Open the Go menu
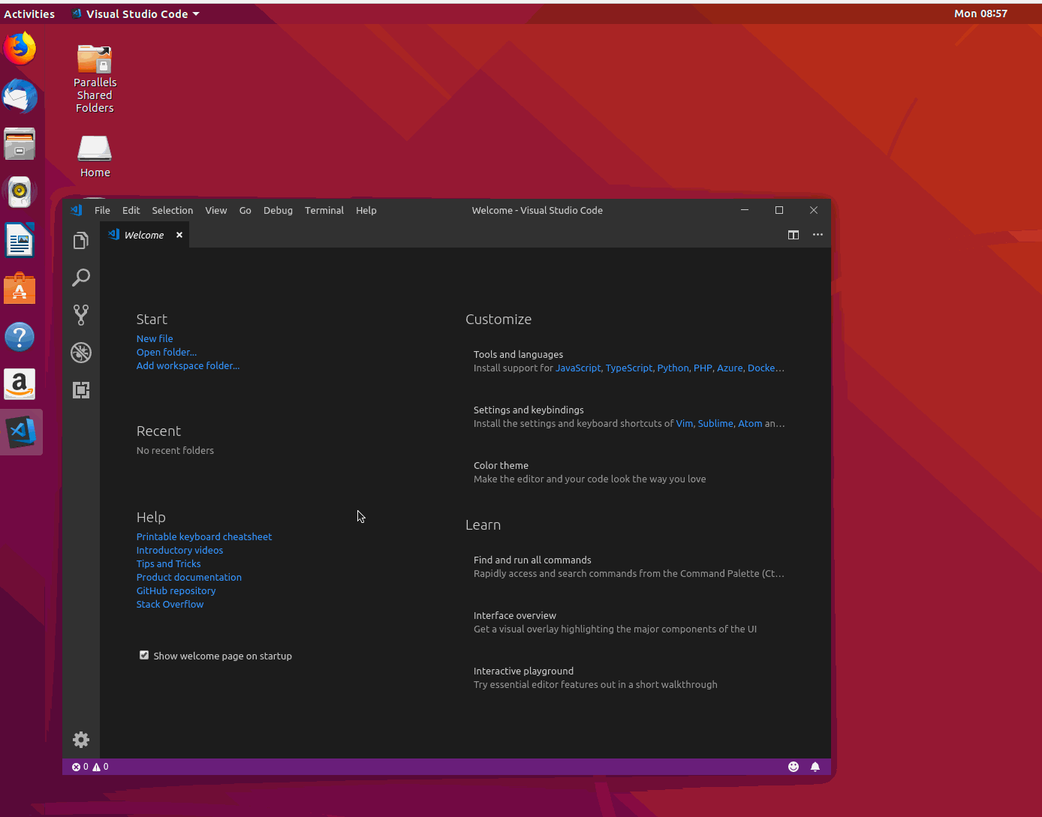This screenshot has width=1042, height=817. tap(245, 210)
